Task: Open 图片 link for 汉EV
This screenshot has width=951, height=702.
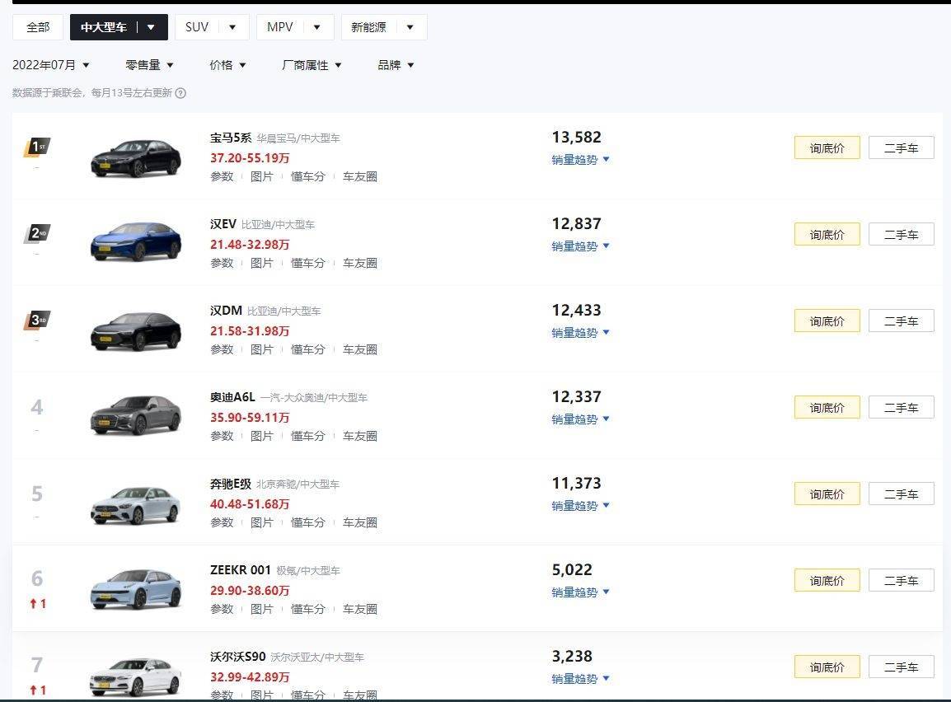Action: (x=262, y=263)
